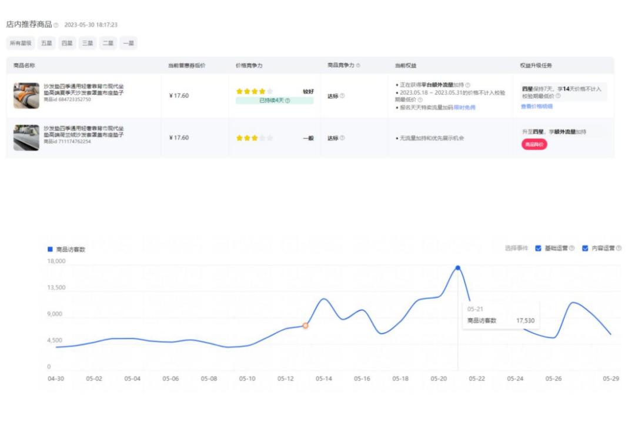Uncheck the 基础运营 checkbox

point(539,247)
